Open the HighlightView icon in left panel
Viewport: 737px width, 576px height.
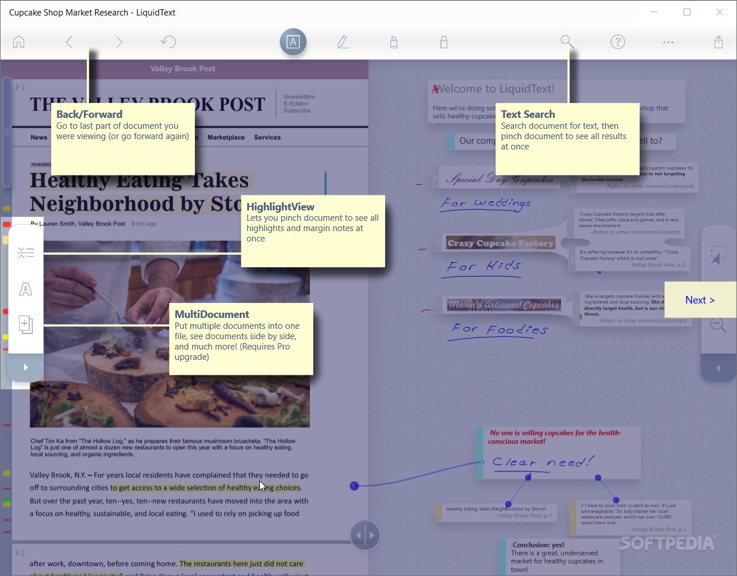[25, 253]
